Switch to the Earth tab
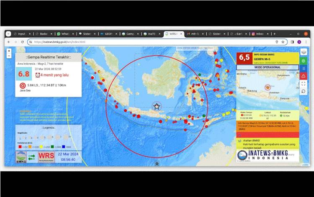The width and height of the screenshot is (314, 197). (x=238, y=34)
